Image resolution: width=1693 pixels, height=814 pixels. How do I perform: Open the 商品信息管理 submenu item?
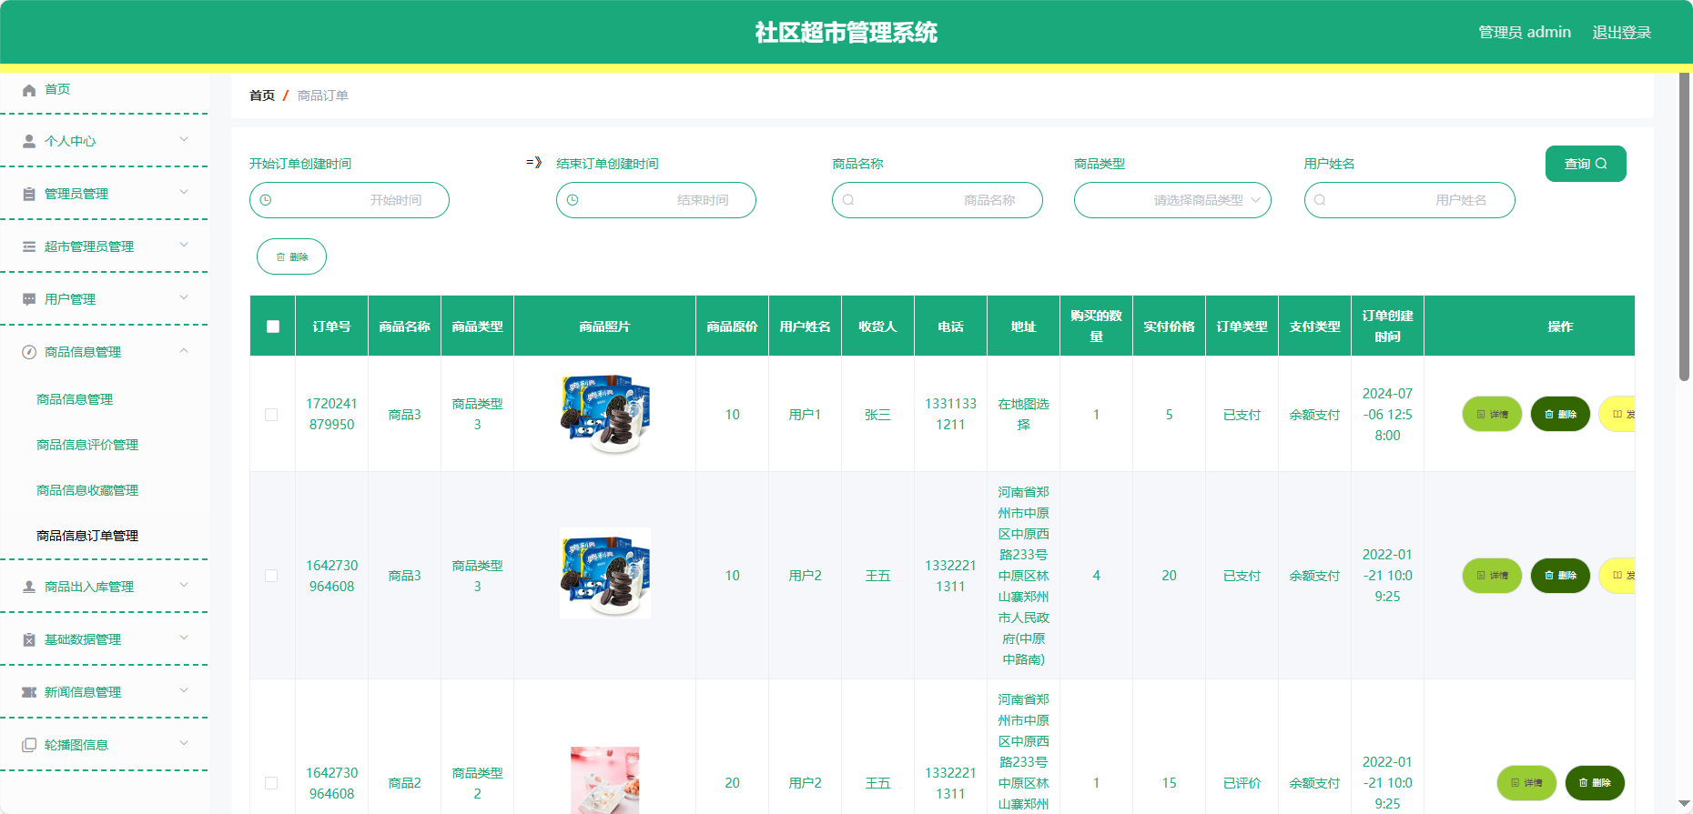75,399
